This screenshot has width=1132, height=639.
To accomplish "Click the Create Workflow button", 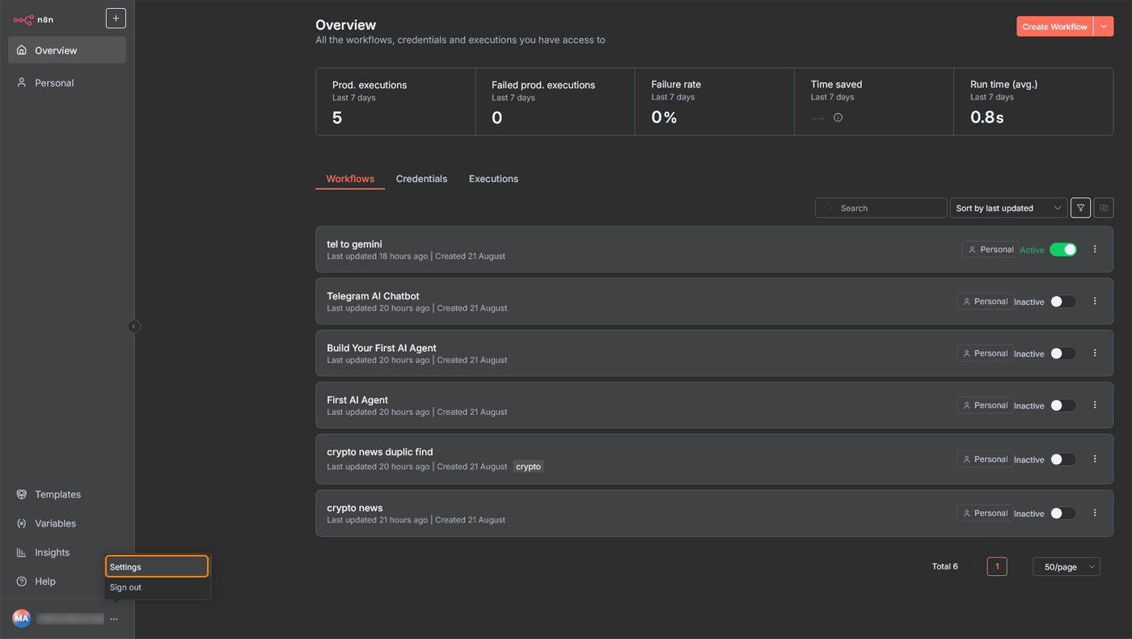I will pyautogui.click(x=1054, y=26).
